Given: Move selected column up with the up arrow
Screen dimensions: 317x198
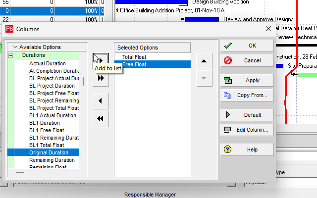Looking at the screenshot, I should (x=204, y=61).
